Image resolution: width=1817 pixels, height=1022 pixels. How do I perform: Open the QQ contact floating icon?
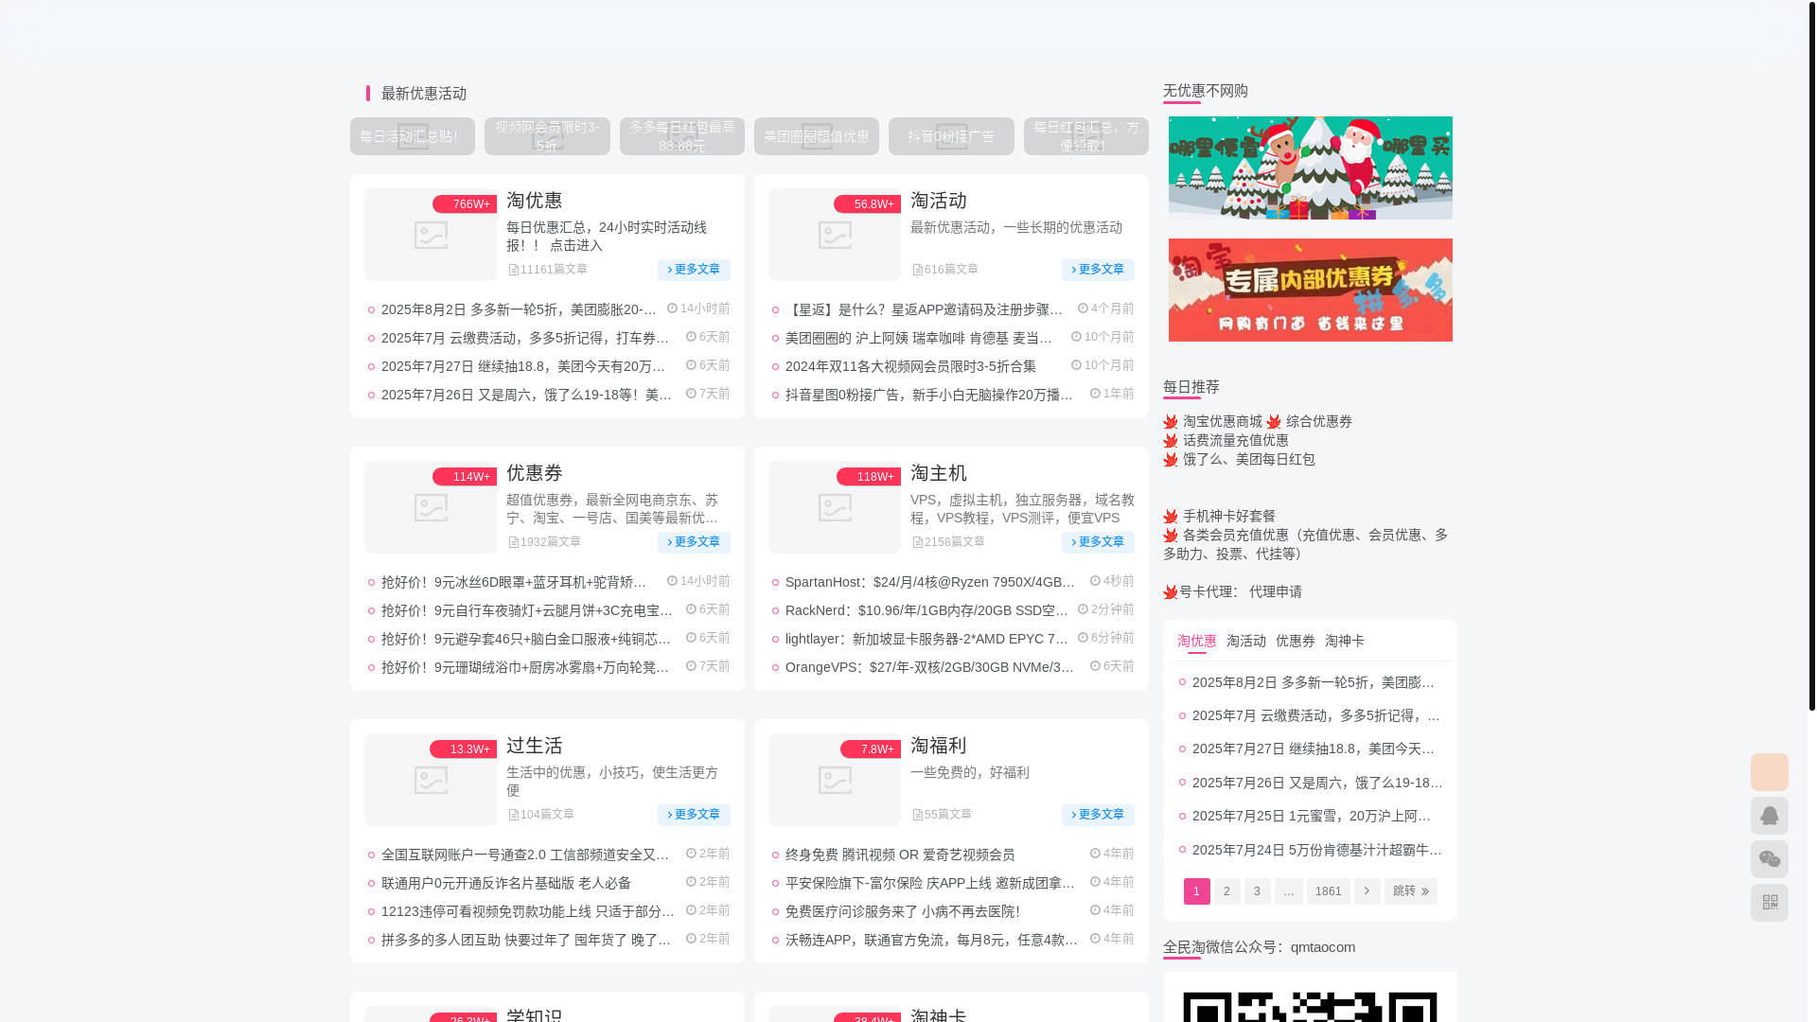coord(1769,816)
